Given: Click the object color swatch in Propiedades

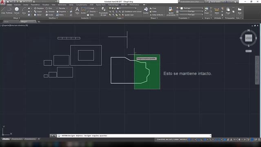Looking at the screenshot, I should [x=181, y=8].
